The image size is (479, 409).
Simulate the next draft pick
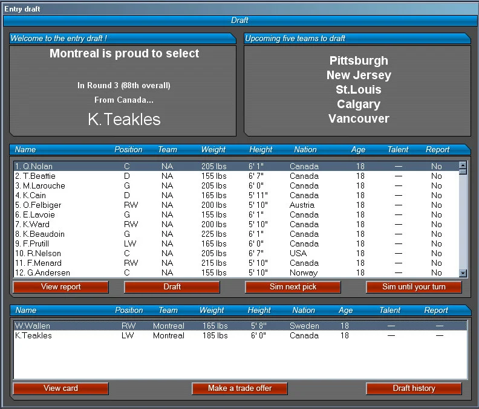coord(293,287)
